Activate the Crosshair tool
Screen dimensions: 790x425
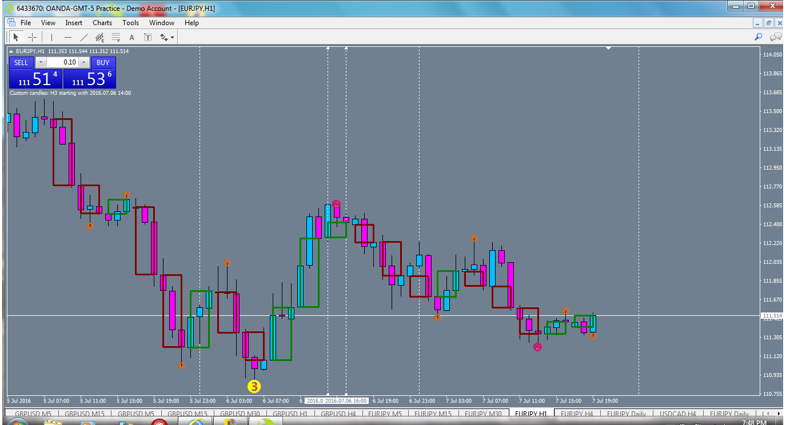pyautogui.click(x=32, y=37)
